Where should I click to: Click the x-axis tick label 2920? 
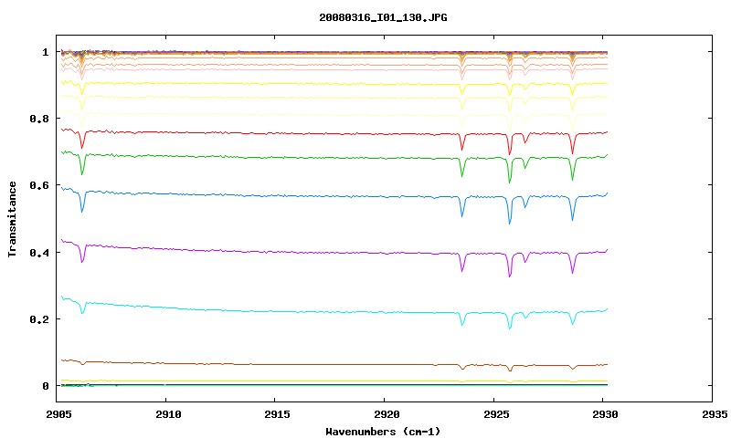click(x=387, y=414)
